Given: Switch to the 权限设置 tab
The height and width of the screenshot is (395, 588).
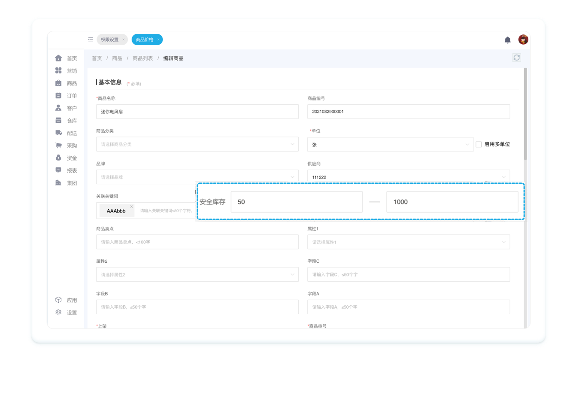Looking at the screenshot, I should click(x=110, y=39).
